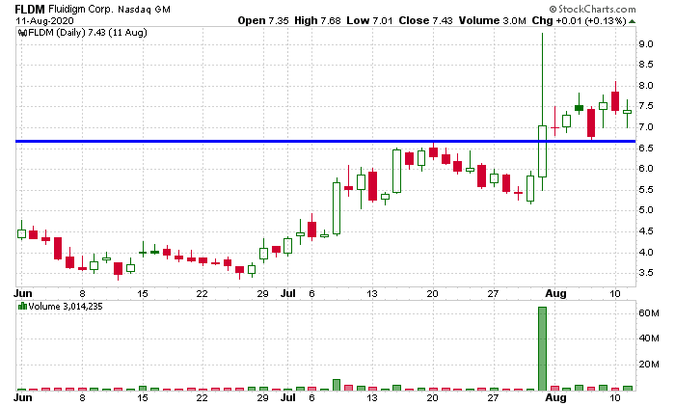Click the Aug label under volume panel
The image size is (675, 406).
555,397
